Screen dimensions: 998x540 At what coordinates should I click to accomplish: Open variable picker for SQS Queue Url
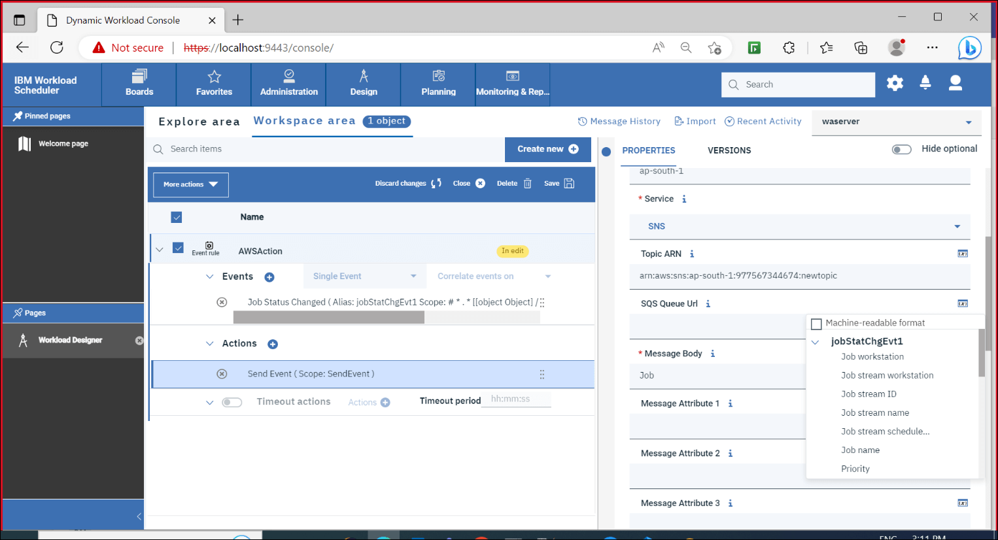point(963,303)
